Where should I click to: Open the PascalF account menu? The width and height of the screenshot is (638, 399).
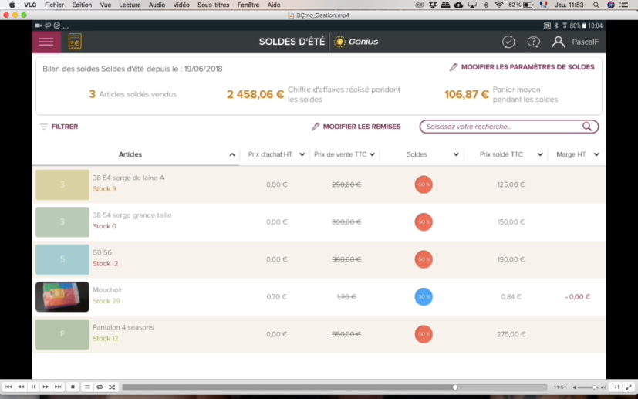[x=585, y=42]
